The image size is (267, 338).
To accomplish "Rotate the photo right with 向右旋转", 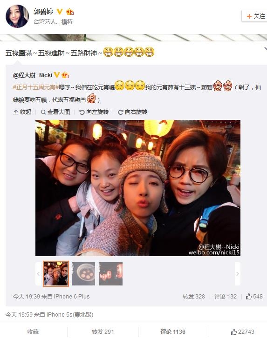I will click(x=133, y=112).
